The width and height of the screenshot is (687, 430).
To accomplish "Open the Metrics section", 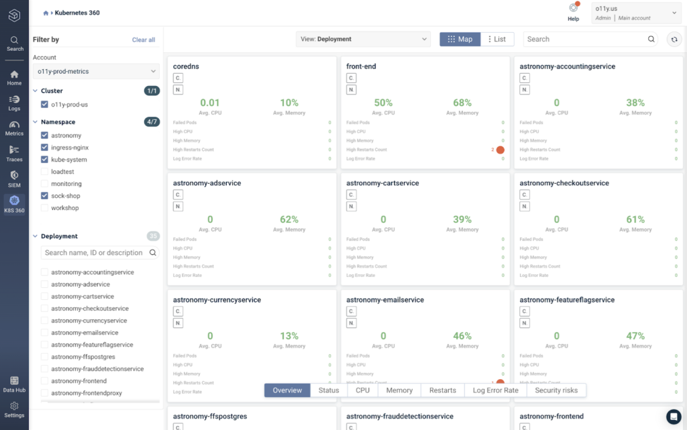I will [14, 128].
